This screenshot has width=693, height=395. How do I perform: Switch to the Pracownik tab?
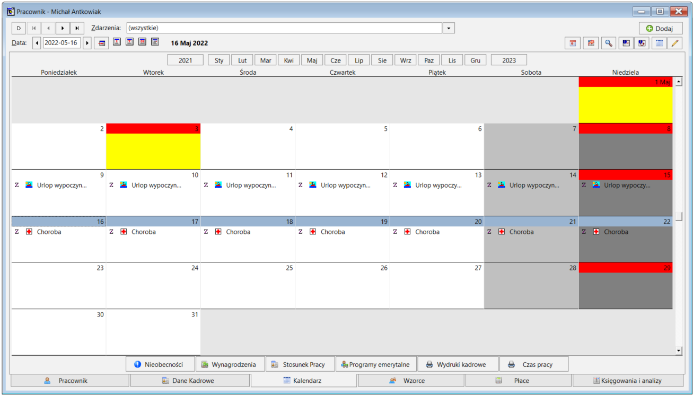pos(69,381)
